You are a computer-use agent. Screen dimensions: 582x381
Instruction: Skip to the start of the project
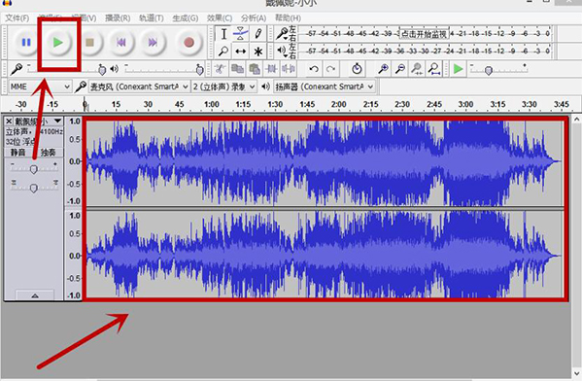[121, 43]
